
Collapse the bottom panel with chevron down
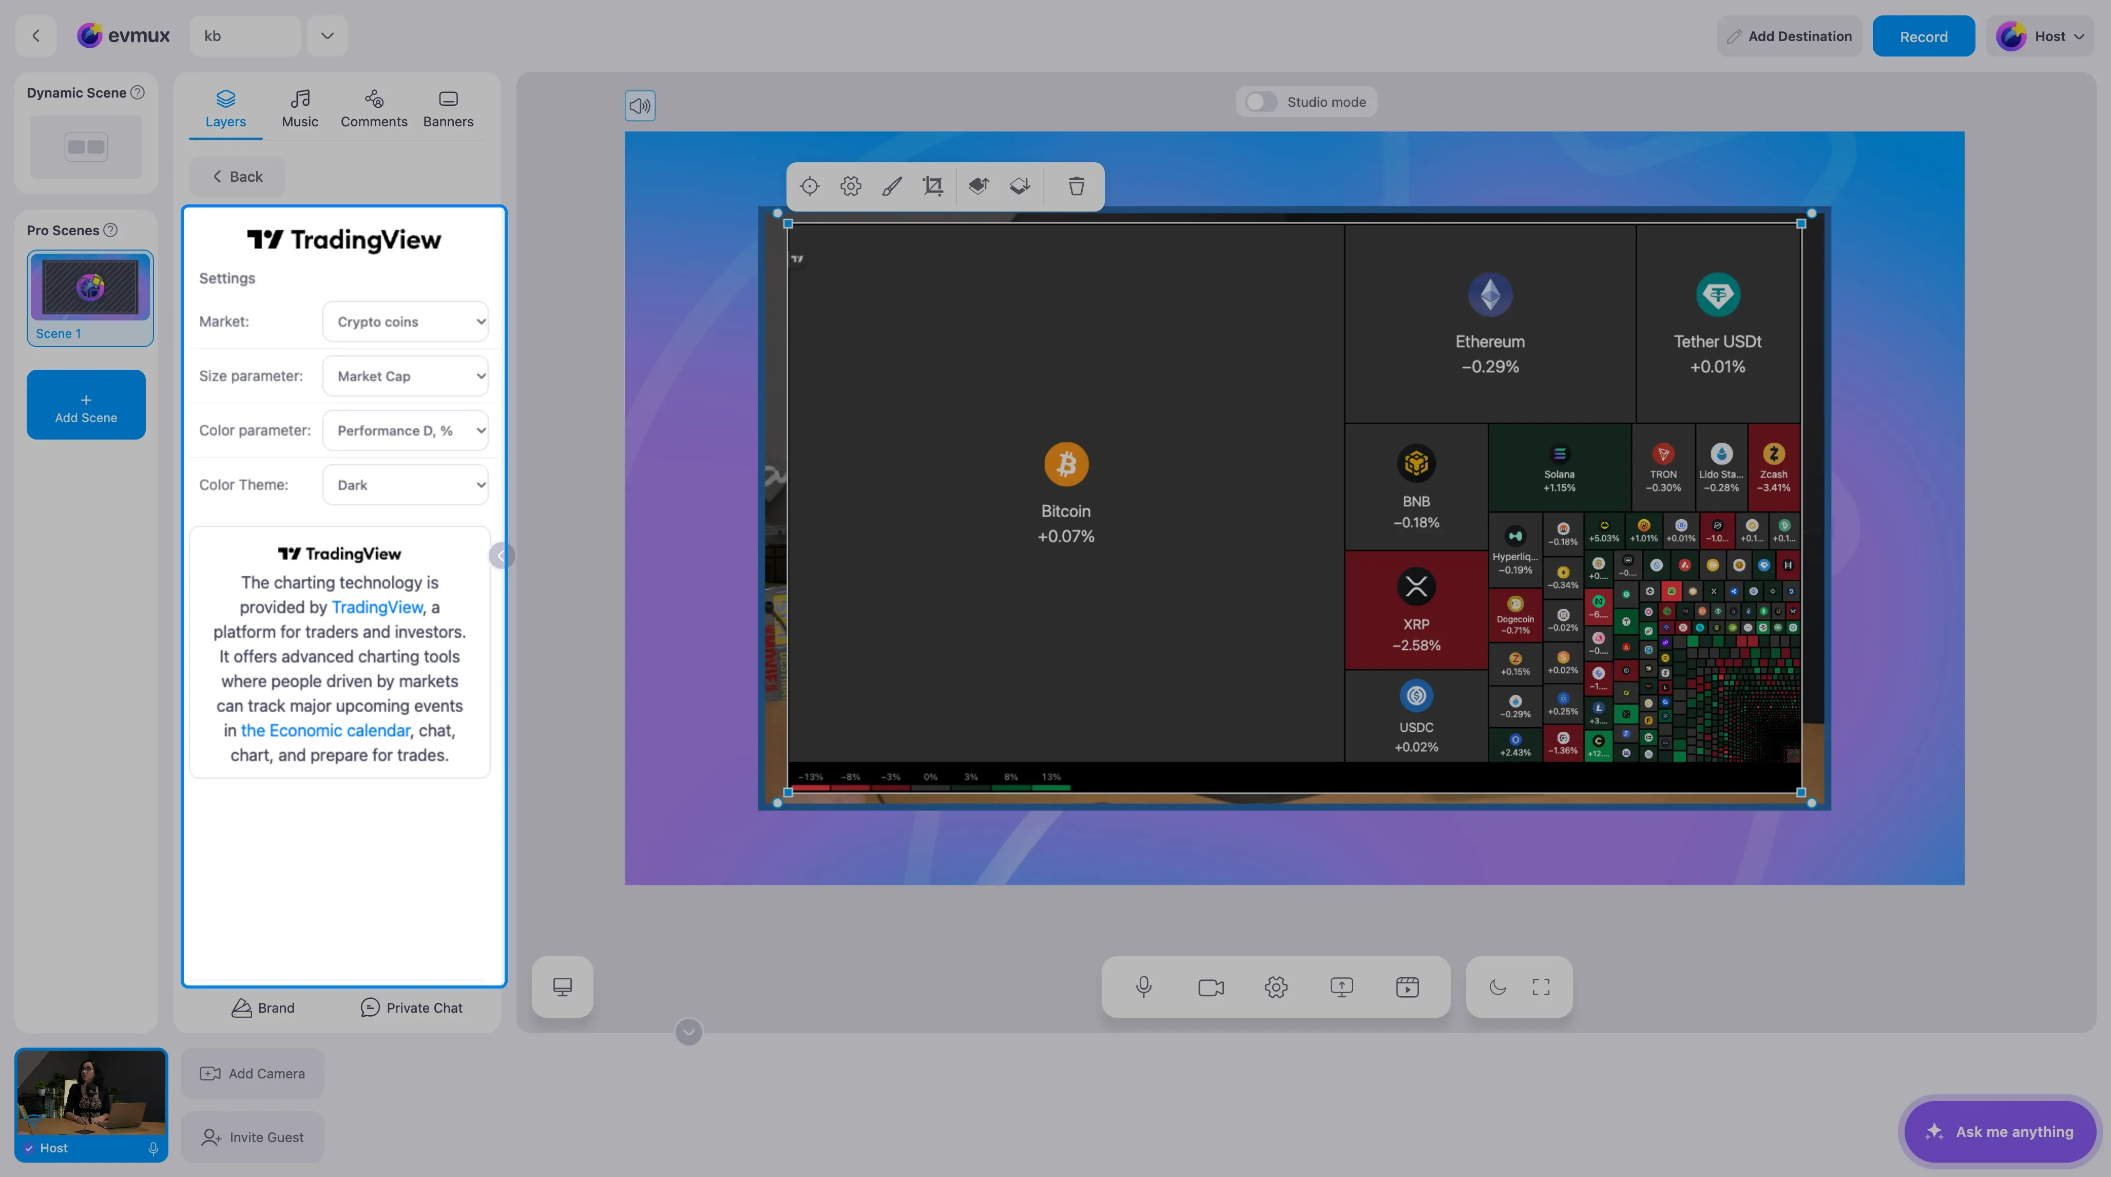coord(688,1032)
